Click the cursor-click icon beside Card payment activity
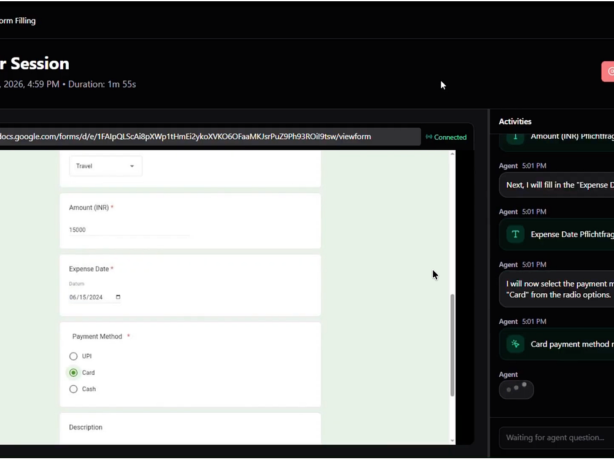The height and width of the screenshot is (460, 614). click(515, 344)
